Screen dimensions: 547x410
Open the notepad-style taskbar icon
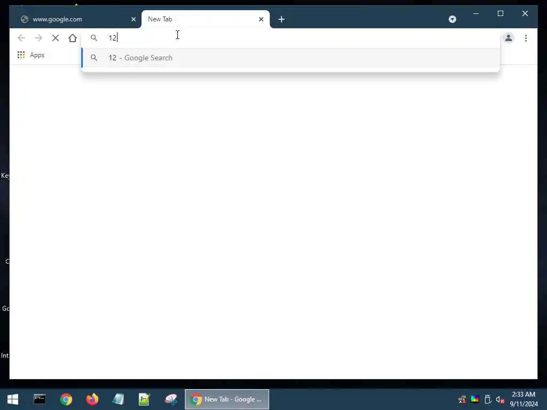tap(118, 399)
